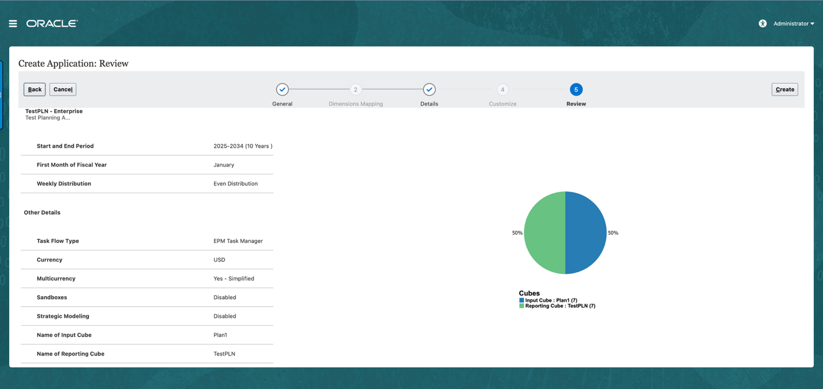Click the 'Plan1' input cube value

click(x=220, y=335)
